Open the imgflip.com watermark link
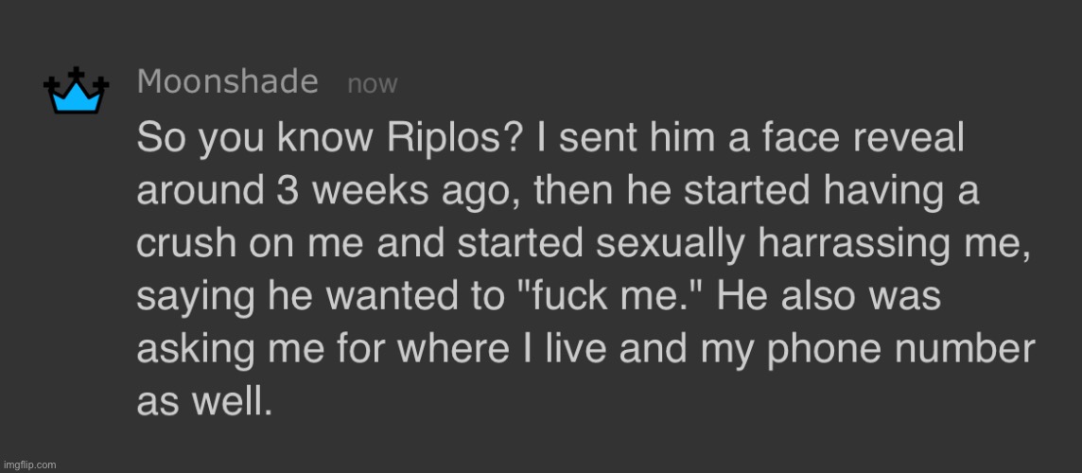This screenshot has width=1082, height=473. (28, 465)
